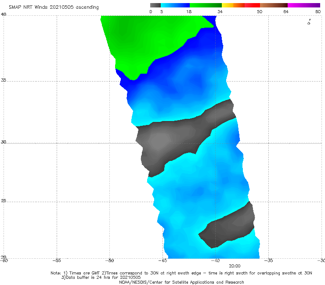Click the latitude label 40 on the left axis
Screen dimensions: 325x285
(x=4, y=14)
